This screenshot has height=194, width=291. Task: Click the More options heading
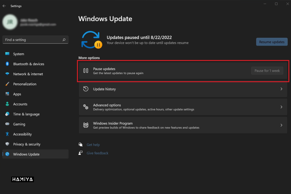tap(89, 58)
